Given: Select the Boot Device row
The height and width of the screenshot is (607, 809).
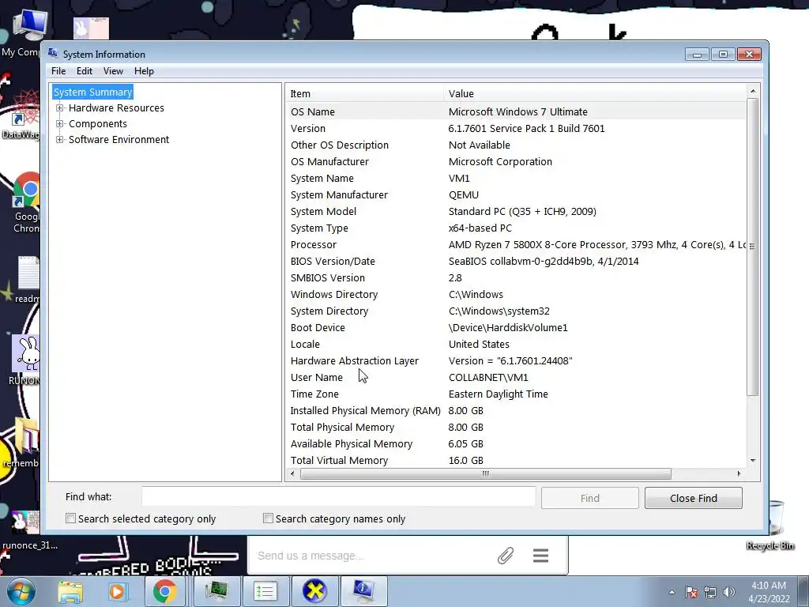Looking at the screenshot, I should 516,327.
